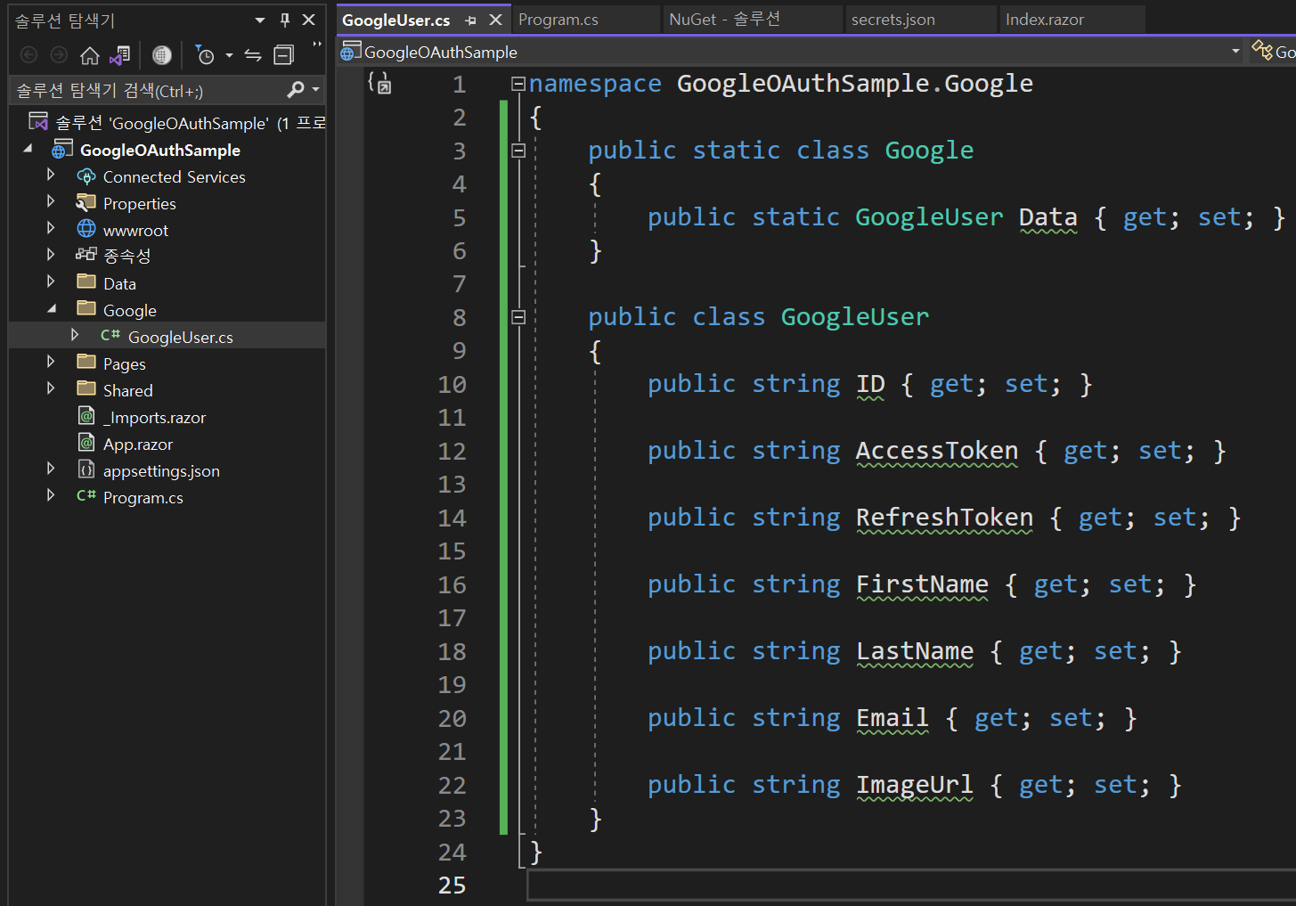This screenshot has width=1296, height=906.
Task: Click the 종속성 dependencies icon
Action: pyautogui.click(x=86, y=255)
